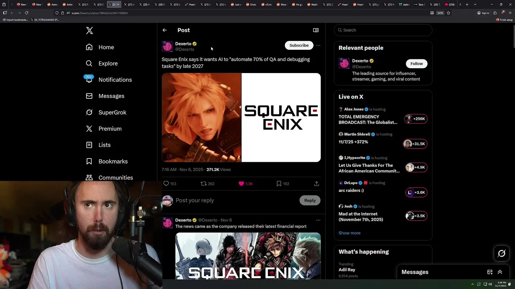515x289 pixels.
Task: Follow Dexerto in Relevant people
Action: click(416, 63)
